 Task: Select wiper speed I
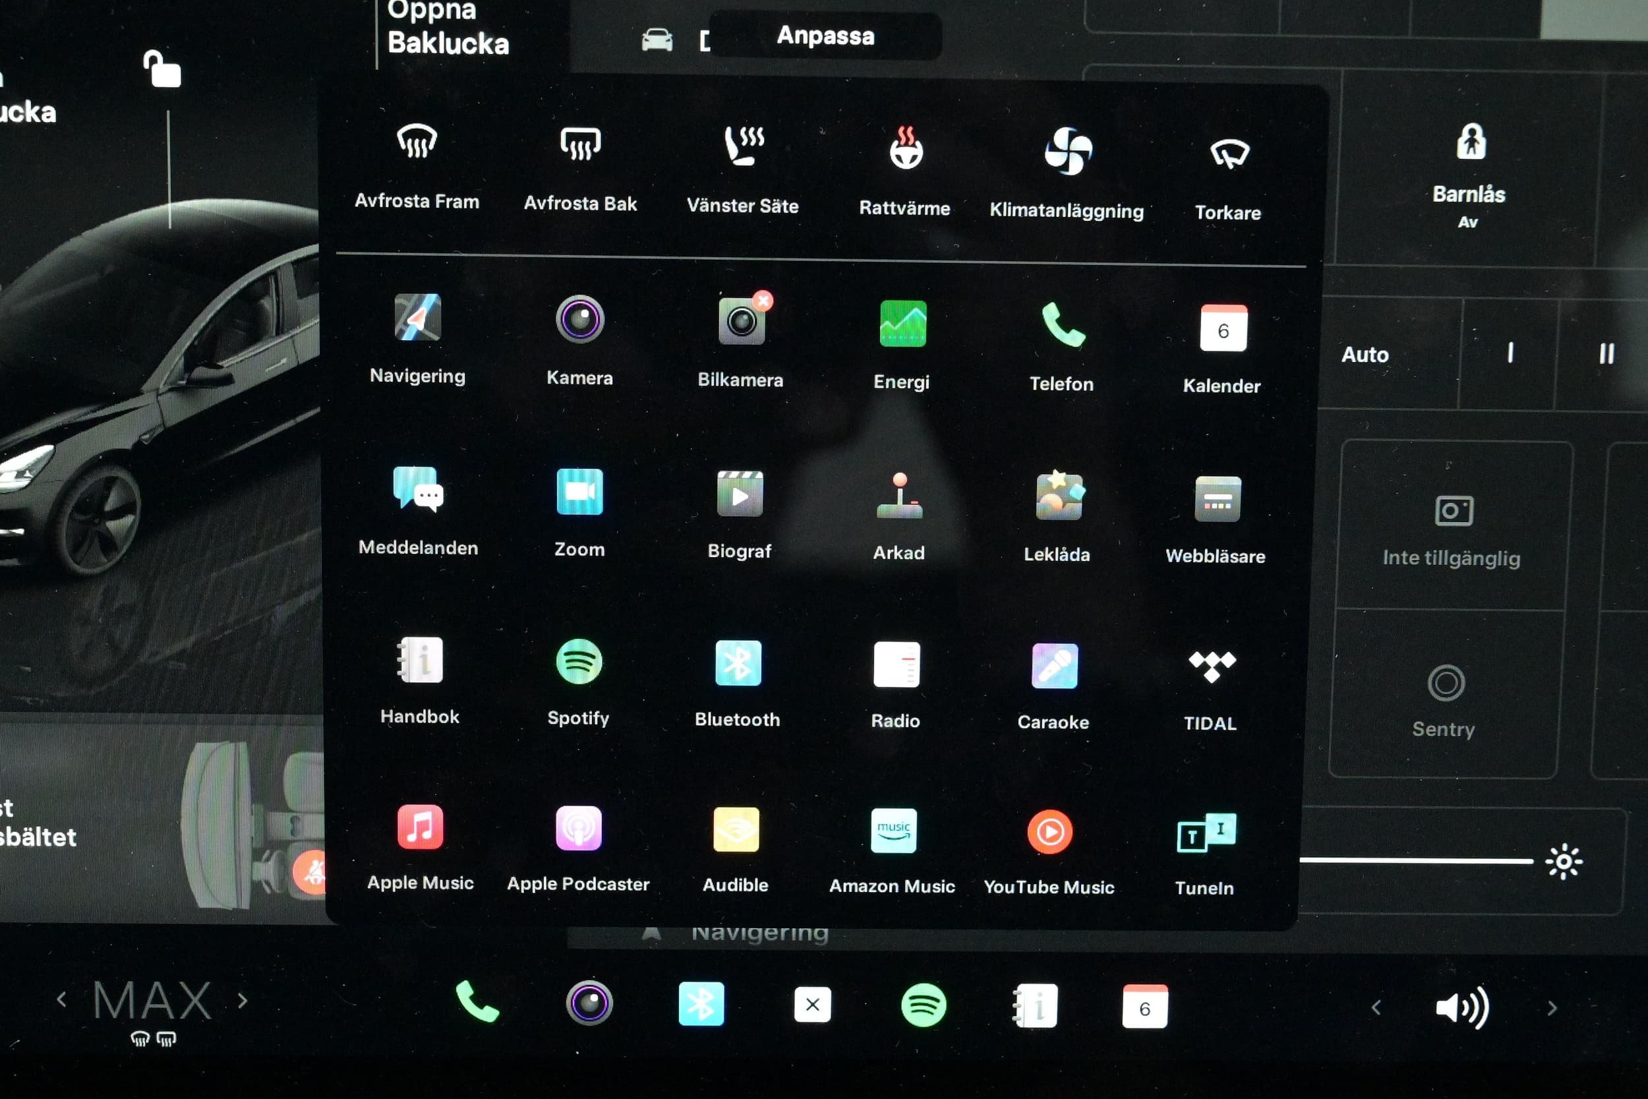(1510, 353)
